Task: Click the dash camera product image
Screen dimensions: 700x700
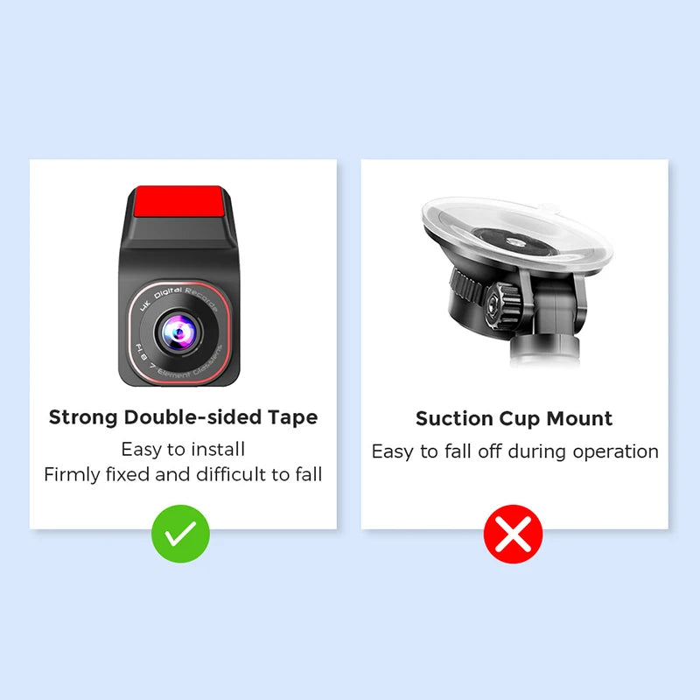Action: [x=179, y=285]
